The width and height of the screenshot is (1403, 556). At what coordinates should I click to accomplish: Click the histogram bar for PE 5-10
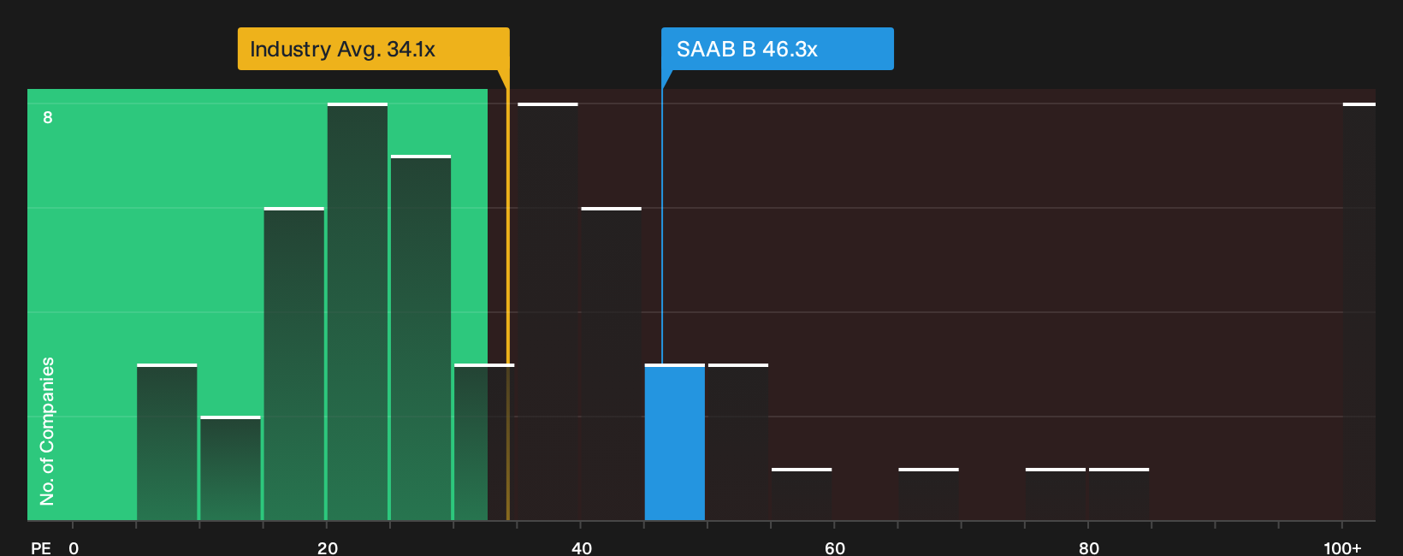tap(167, 442)
